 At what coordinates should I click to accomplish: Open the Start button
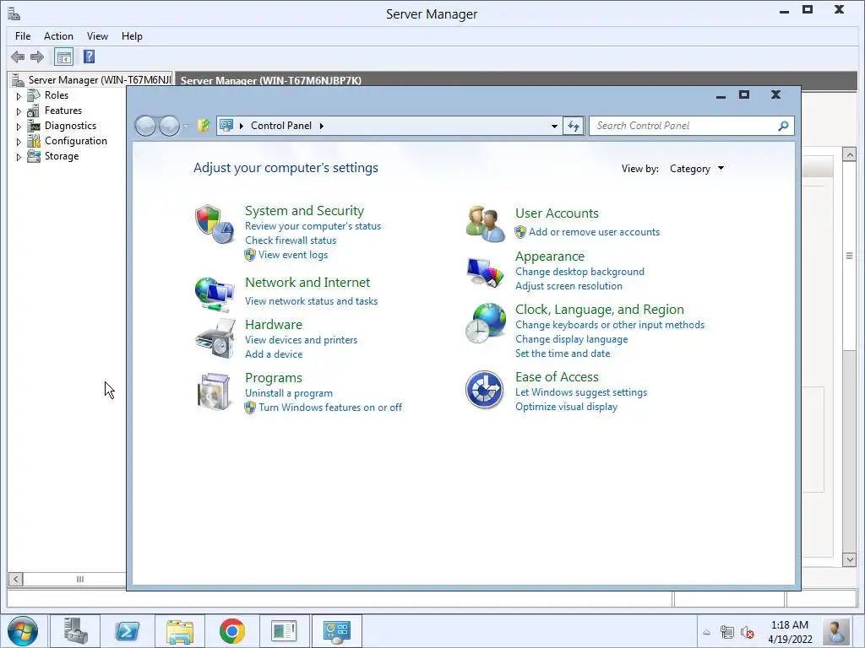(23, 631)
